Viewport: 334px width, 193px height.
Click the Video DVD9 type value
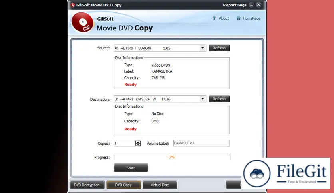tap(161, 65)
